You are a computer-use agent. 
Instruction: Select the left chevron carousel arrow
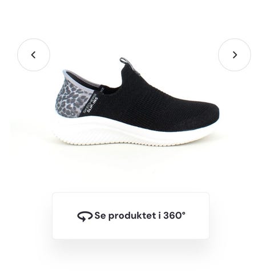coord(34,55)
